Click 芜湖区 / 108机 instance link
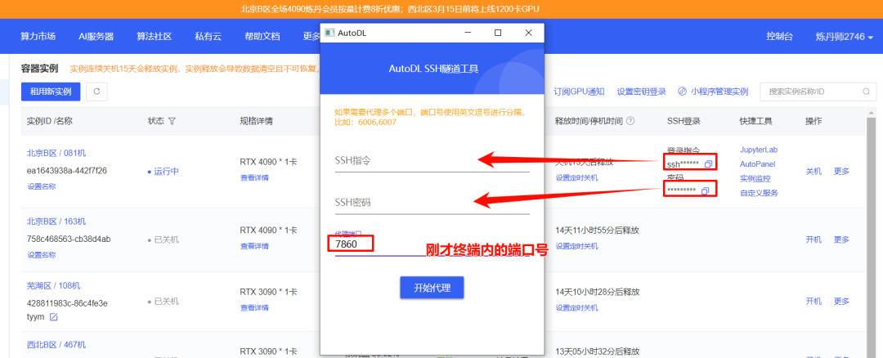Image resolution: width=883 pixels, height=358 pixels. [53, 285]
